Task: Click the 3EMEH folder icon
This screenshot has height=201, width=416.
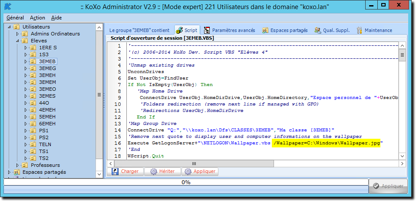Action: [33, 75]
